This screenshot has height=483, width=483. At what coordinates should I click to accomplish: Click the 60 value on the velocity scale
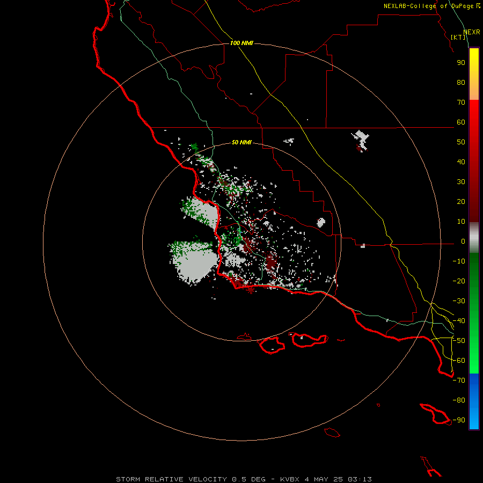pos(461,122)
